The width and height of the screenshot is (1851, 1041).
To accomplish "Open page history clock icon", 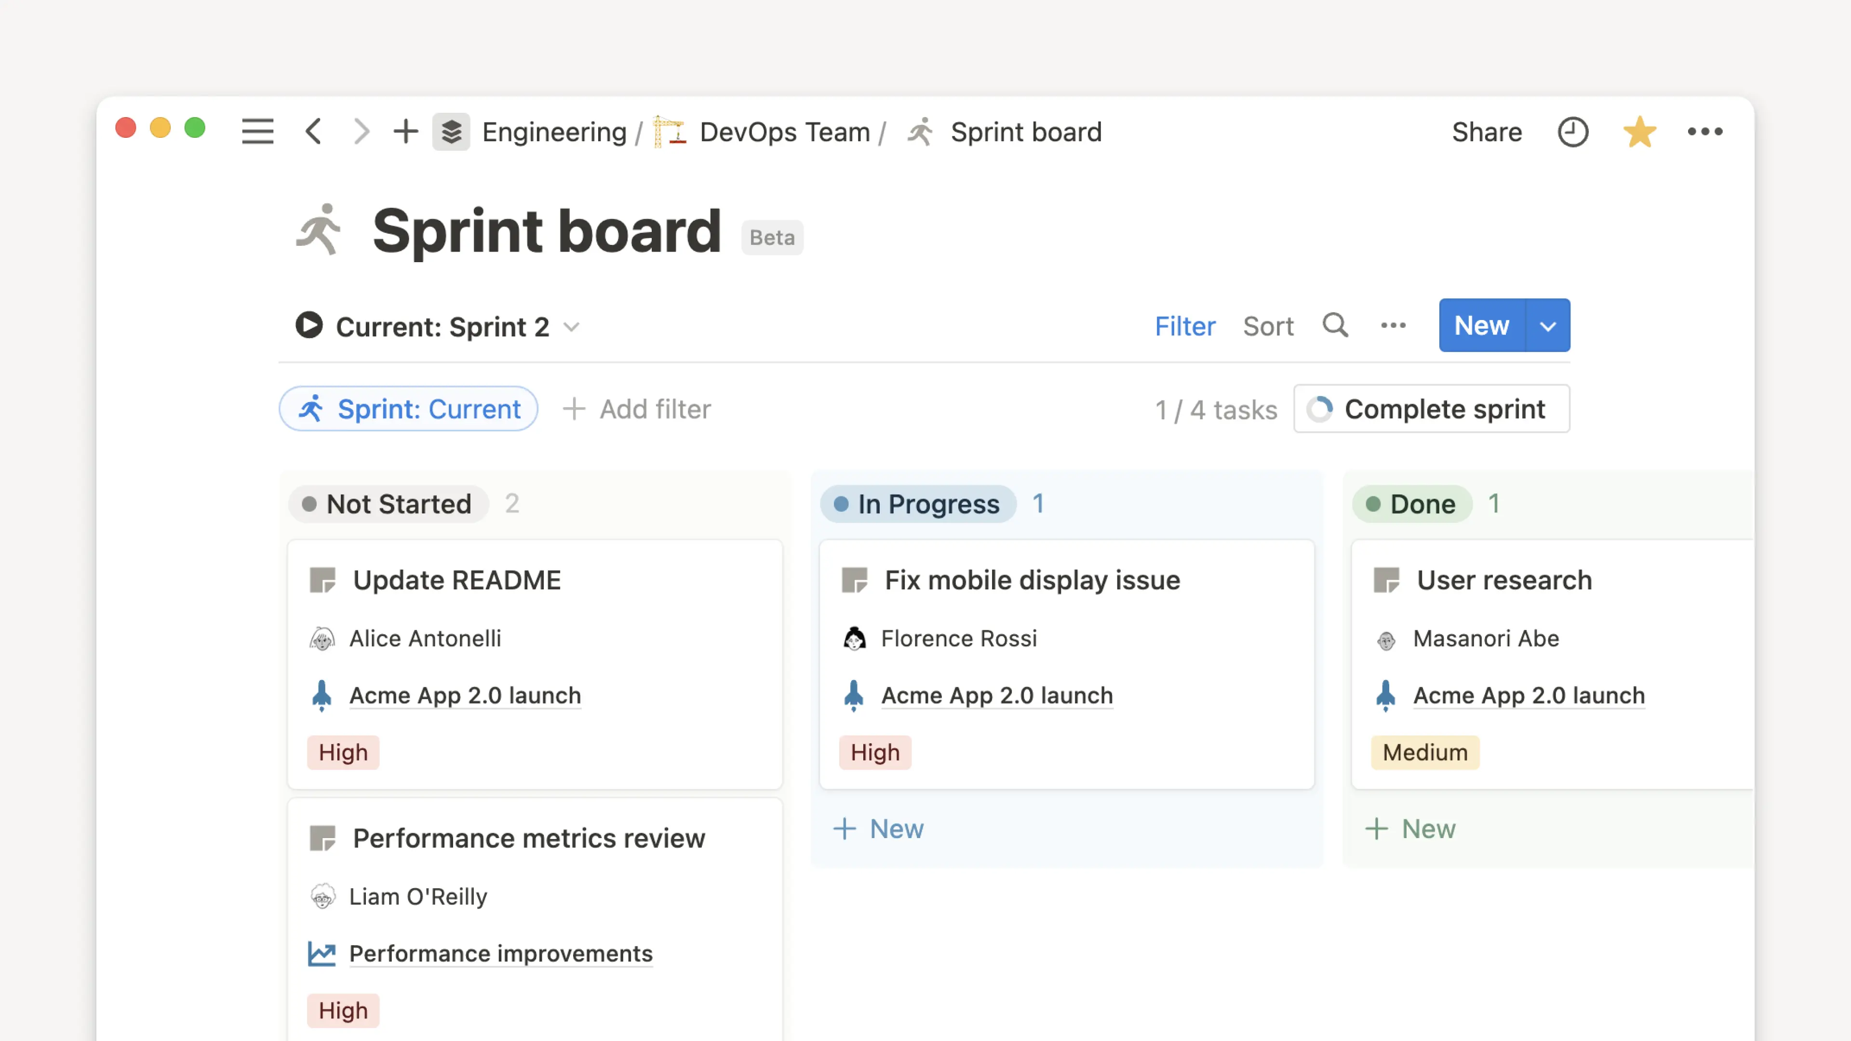I will click(1572, 132).
